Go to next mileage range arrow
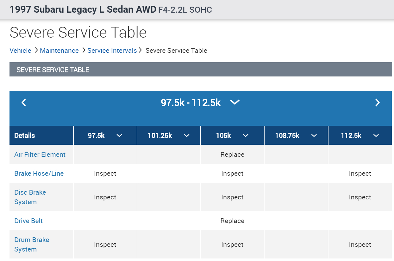The height and width of the screenshot is (261, 394). (377, 102)
